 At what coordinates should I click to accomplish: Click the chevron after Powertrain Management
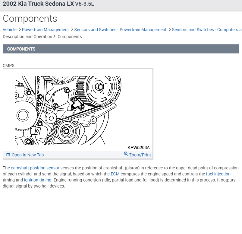point(72,29)
